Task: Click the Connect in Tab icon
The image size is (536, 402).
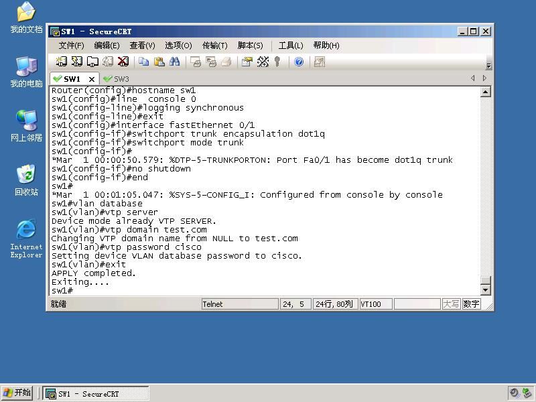Action: point(92,62)
